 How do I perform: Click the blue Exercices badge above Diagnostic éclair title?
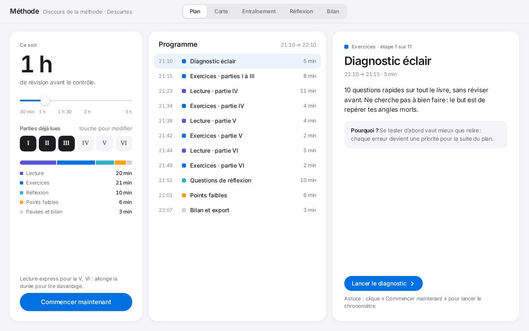[x=346, y=47]
